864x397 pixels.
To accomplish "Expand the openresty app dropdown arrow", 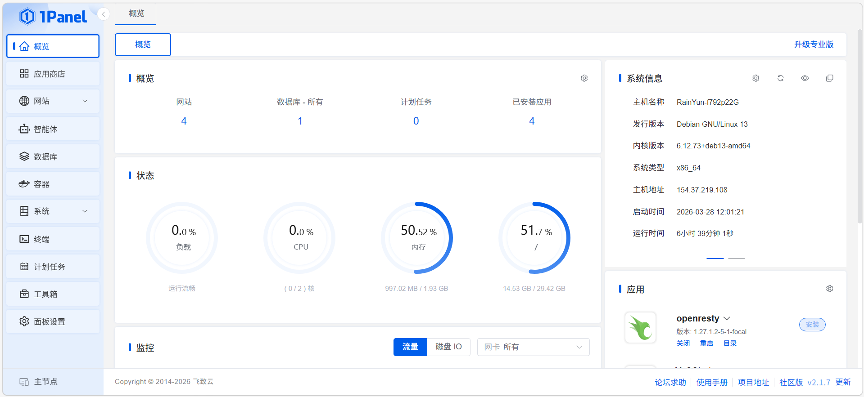I will point(727,318).
